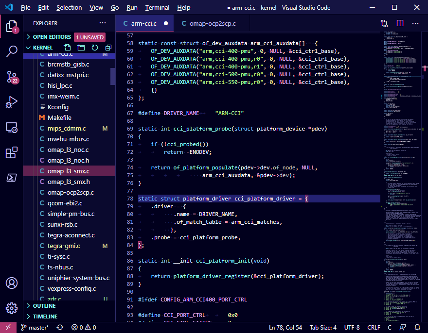Close unsaved arm-cci.c tab via dot
This screenshot has width=428, height=333.
click(166, 23)
